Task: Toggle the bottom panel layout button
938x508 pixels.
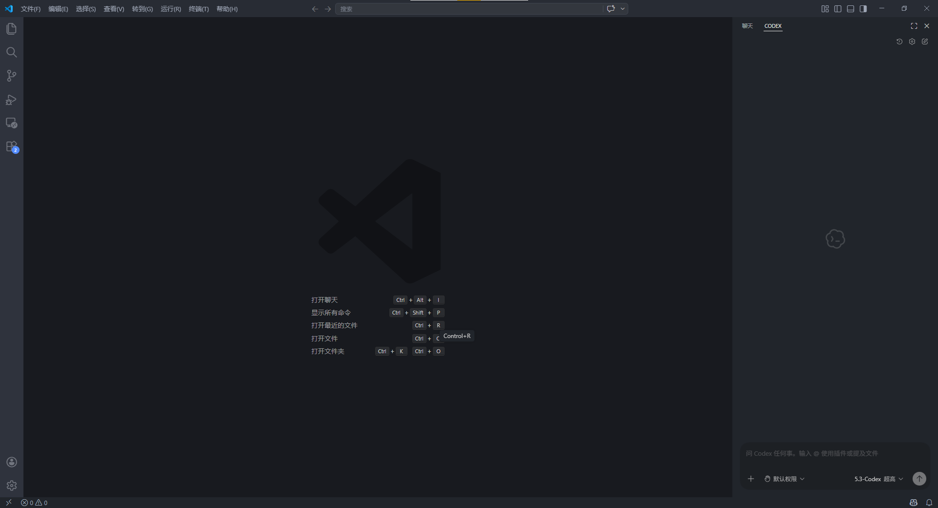Action: [851, 9]
